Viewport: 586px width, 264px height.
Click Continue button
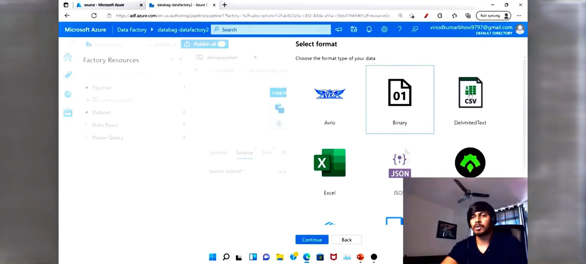312,240
